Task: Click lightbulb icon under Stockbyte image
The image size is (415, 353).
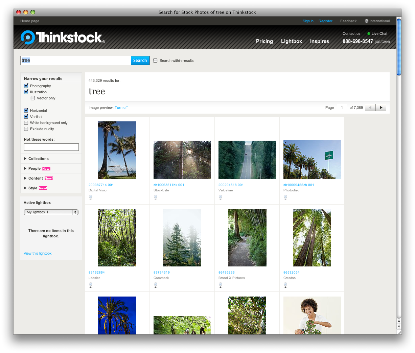Action: [x=156, y=197]
